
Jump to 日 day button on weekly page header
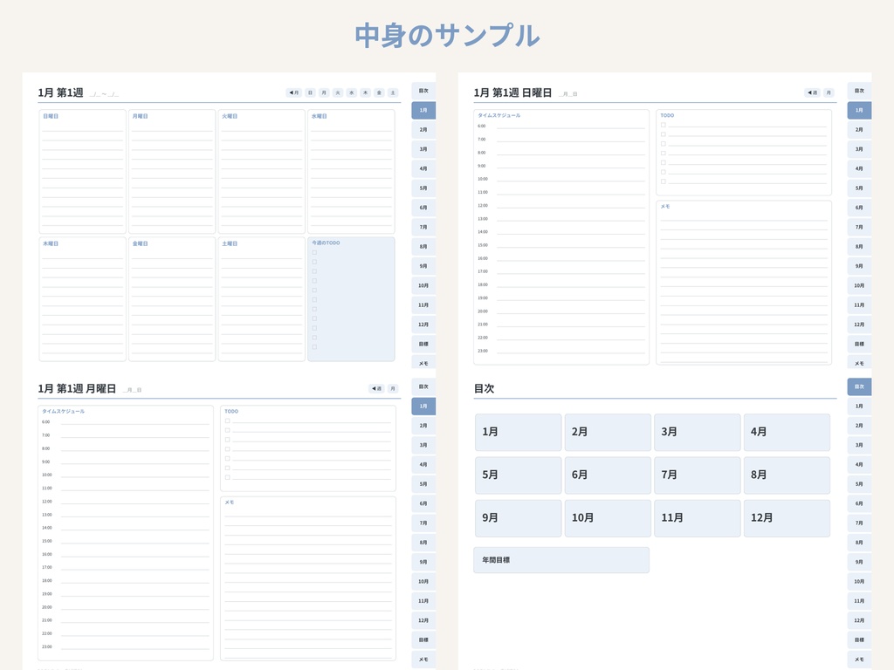pos(310,92)
